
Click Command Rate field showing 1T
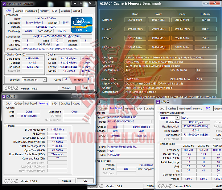pyautogui.click(x=57, y=158)
